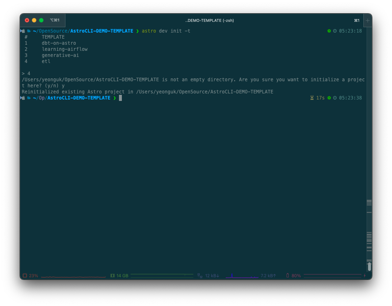Click the 05:23:38 timestamp

(x=350, y=98)
